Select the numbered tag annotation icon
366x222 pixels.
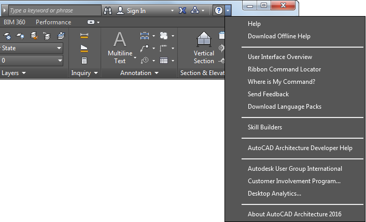(145, 61)
